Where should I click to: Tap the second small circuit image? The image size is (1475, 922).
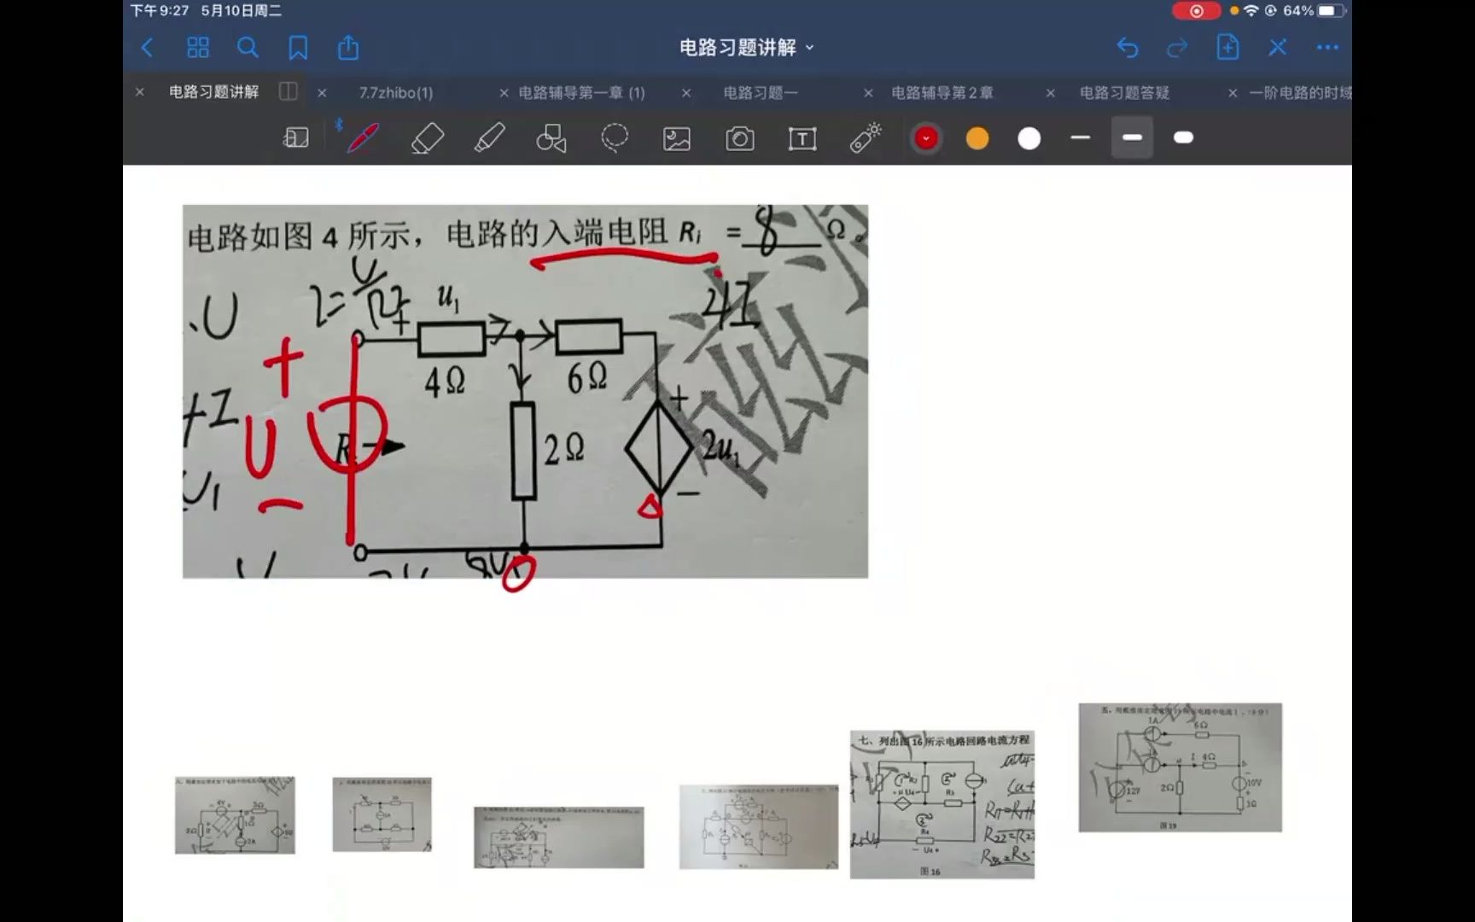click(382, 814)
